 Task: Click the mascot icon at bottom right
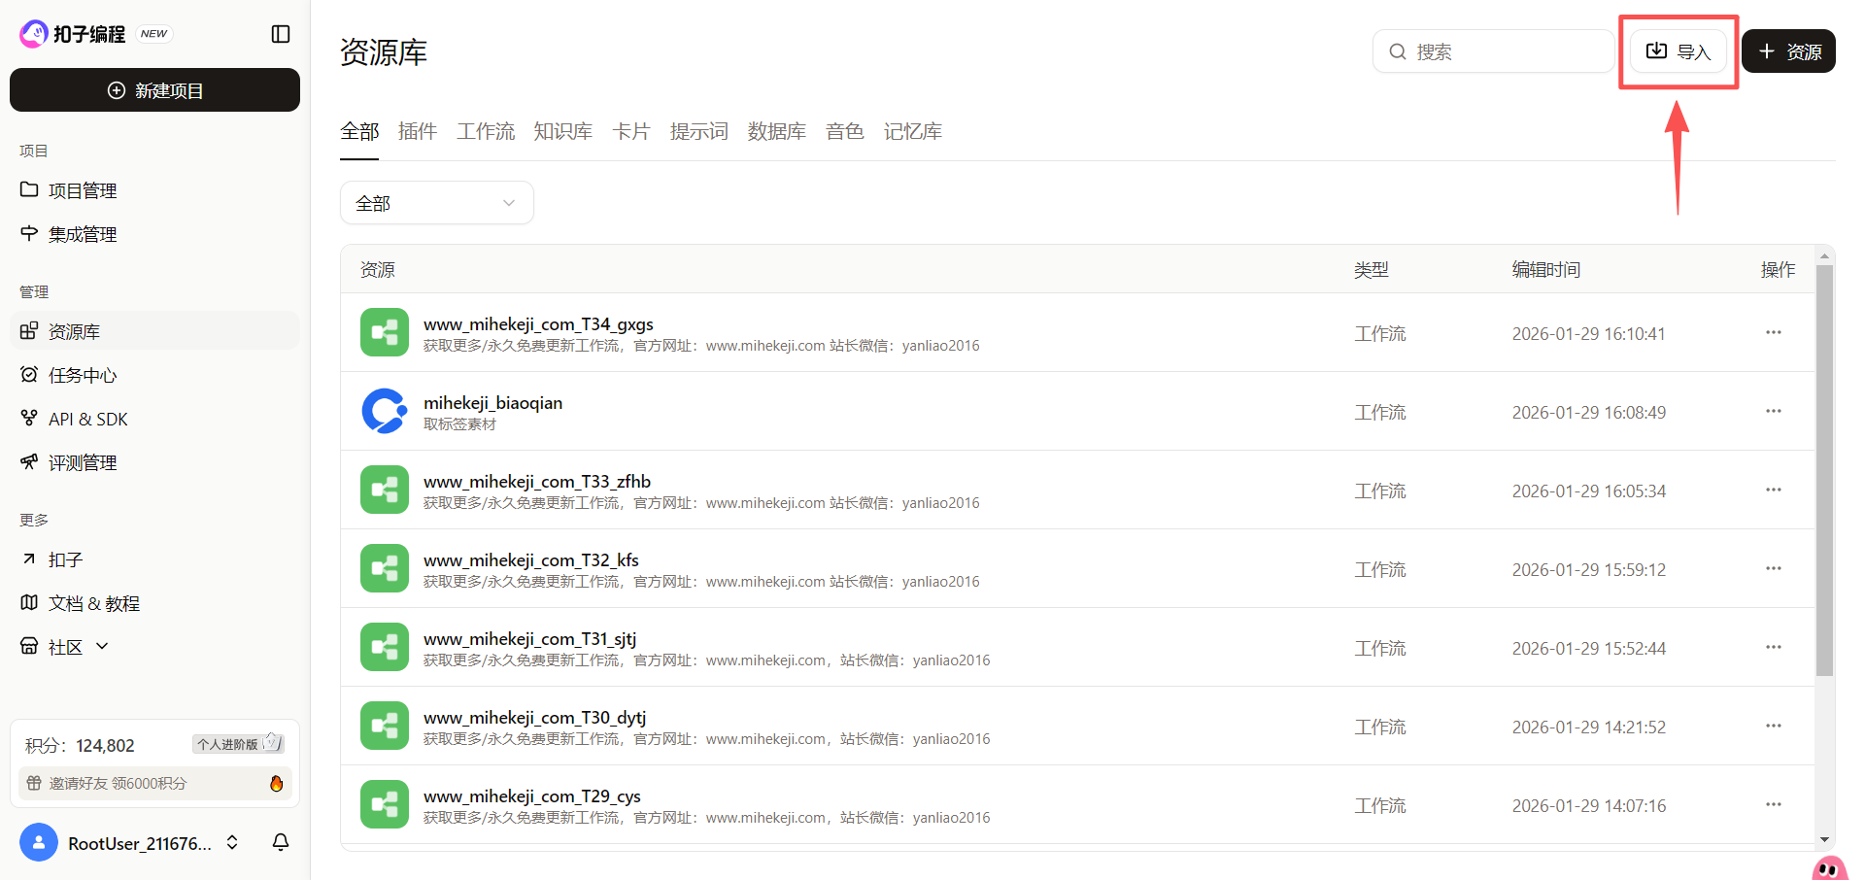[1829, 867]
